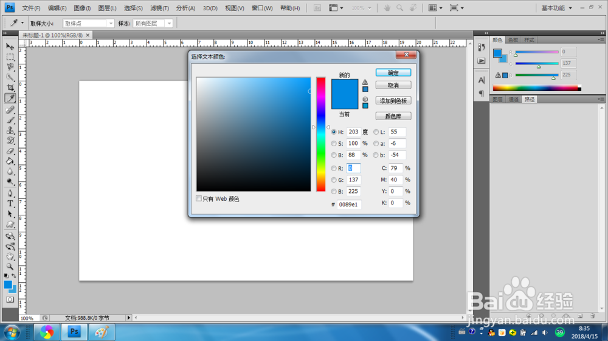The height and width of the screenshot is (341, 608).
Task: Select the Horizontal Type tool
Action: 10,204
